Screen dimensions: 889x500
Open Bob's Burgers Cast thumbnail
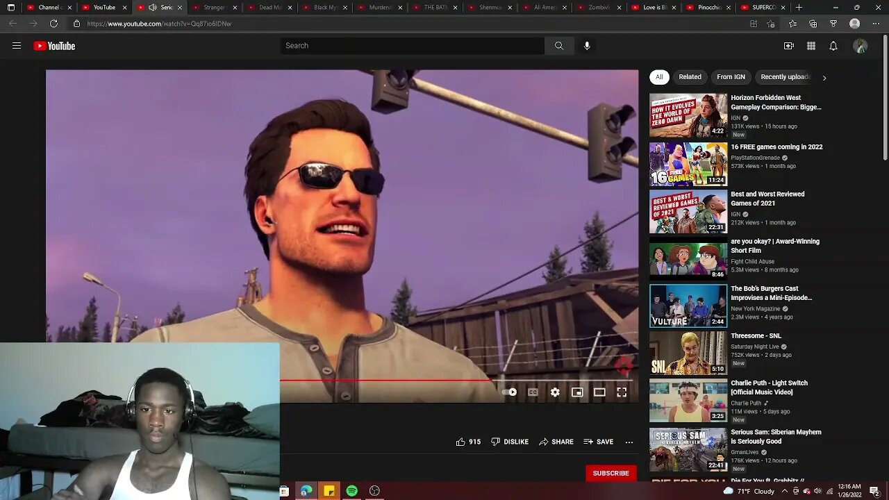point(688,306)
